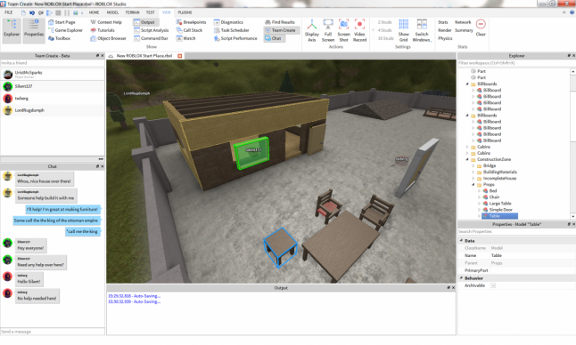Click the Invite a friend field
Screen dimensions: 576x345
click(53, 63)
